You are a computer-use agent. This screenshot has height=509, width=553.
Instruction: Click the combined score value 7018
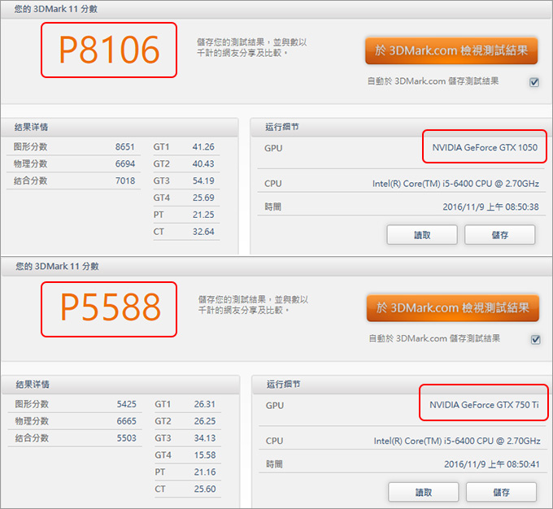(x=125, y=181)
